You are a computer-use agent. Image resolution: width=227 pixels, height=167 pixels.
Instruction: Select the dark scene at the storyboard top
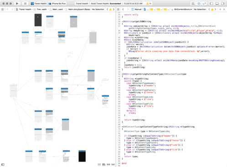[38, 20]
